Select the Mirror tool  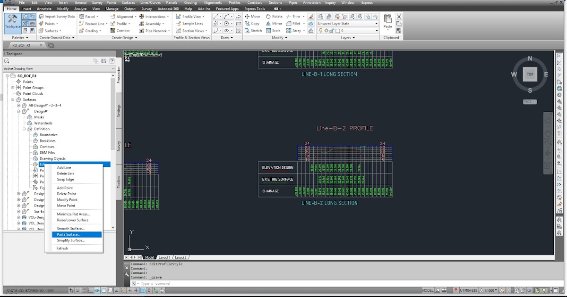pyautogui.click(x=268, y=24)
